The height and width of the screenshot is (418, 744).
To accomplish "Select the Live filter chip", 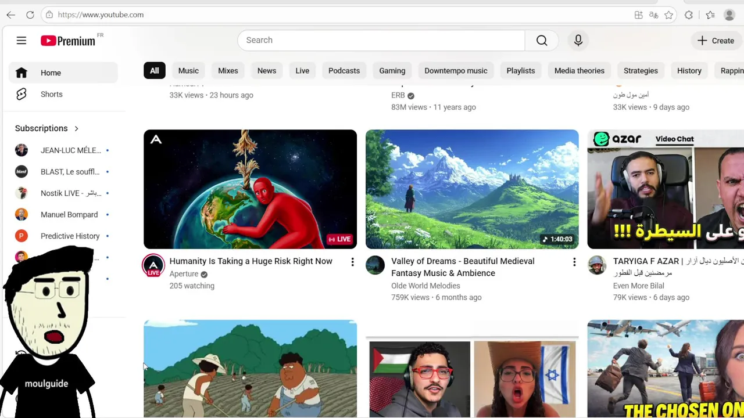I will pyautogui.click(x=302, y=71).
